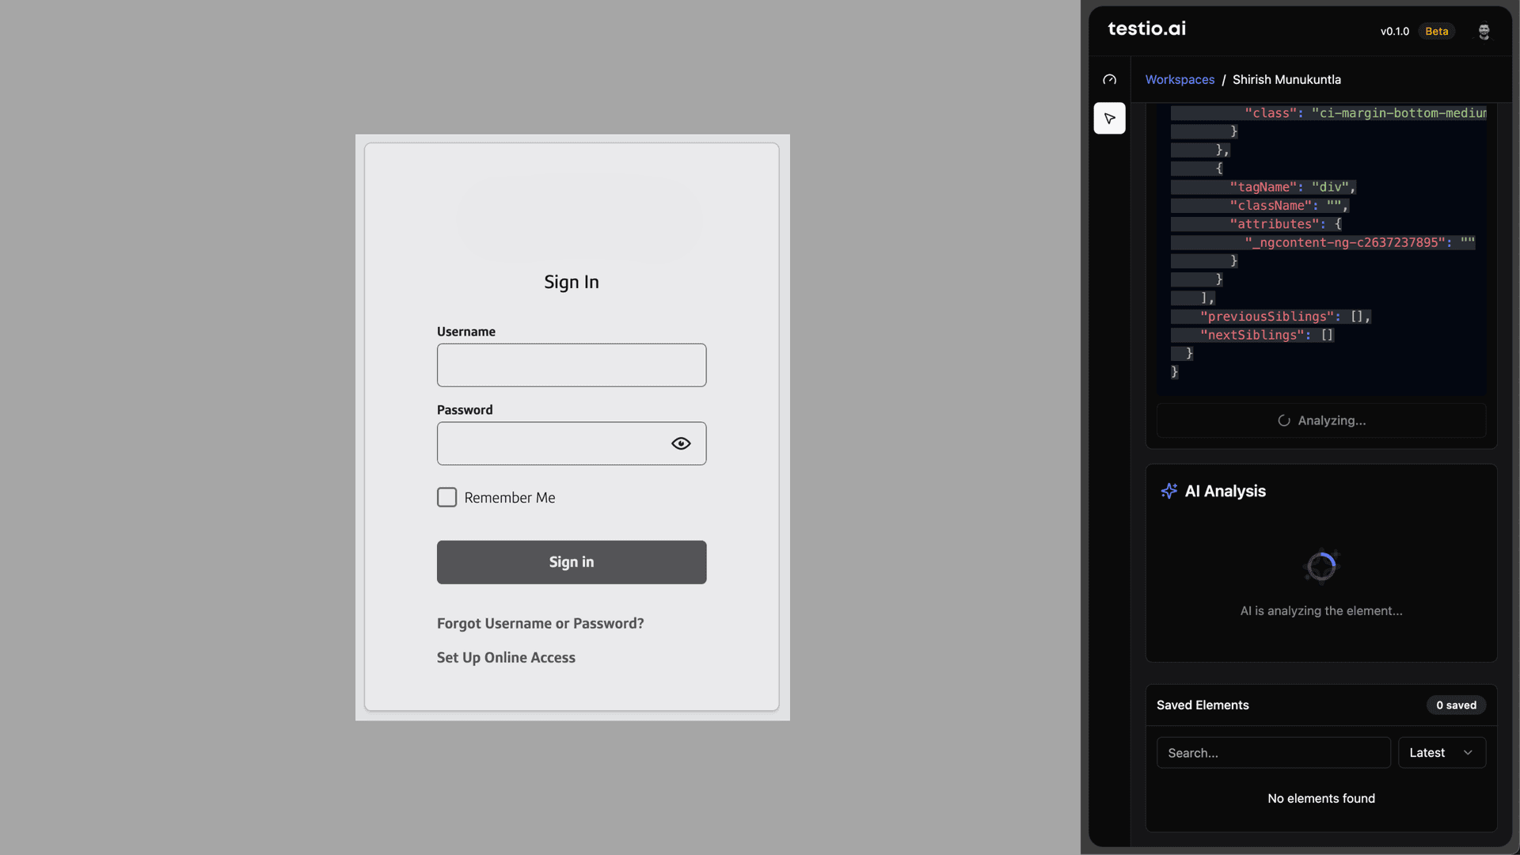Click the Beta badge
The image size is (1520, 855).
tap(1436, 32)
